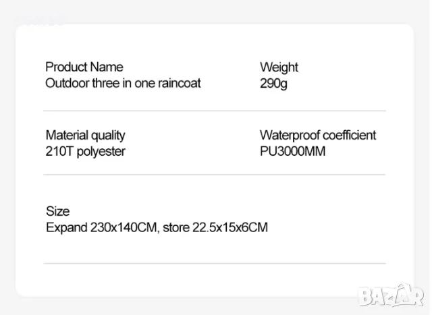Viewport: 432px width, 315px height.
Task: Click the Waterproof coefficient label
Action: coord(318,135)
